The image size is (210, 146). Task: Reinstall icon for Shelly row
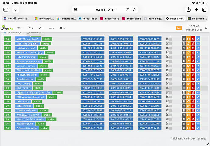coord(188,88)
